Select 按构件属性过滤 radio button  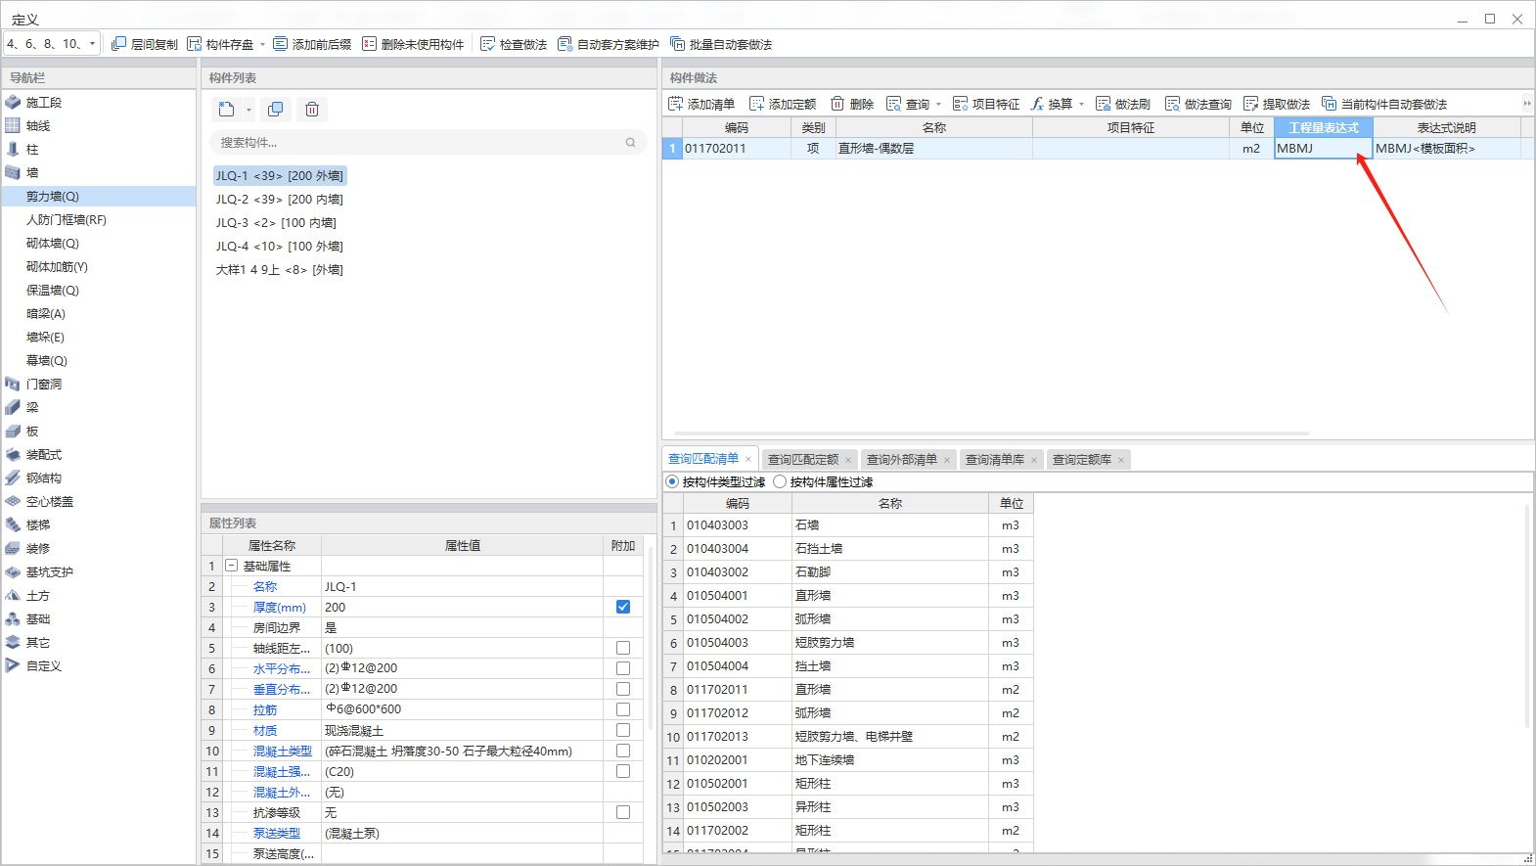[x=780, y=481]
